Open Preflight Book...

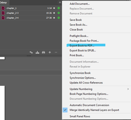79,36
